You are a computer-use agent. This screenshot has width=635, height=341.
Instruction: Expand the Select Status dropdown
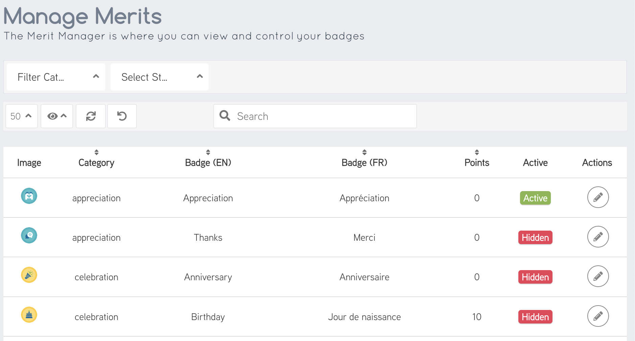click(x=160, y=77)
